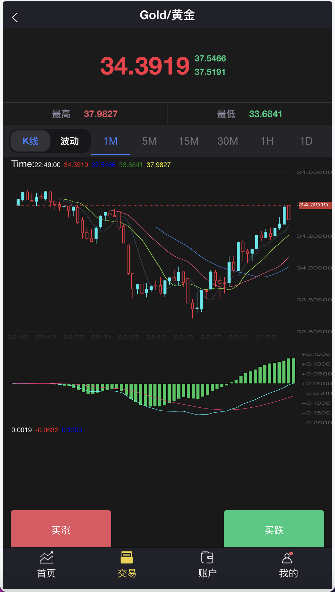Switch to K线 chart mode
Screen dimensions: 335x592
click(30, 141)
